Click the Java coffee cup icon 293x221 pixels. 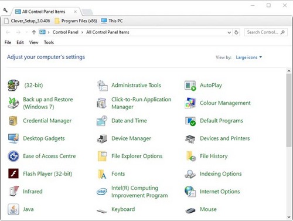(13, 209)
